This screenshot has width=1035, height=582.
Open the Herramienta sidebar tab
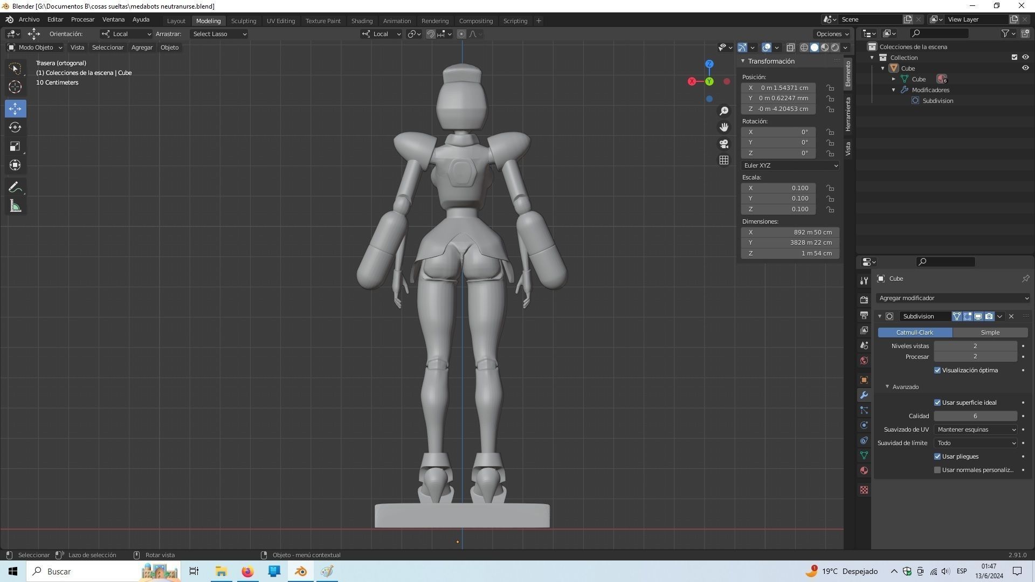848,114
